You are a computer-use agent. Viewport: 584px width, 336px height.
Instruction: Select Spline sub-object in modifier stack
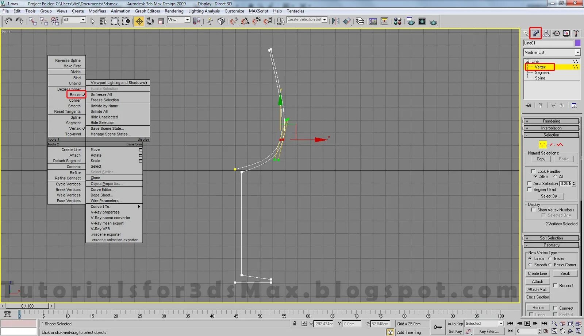tap(540, 78)
